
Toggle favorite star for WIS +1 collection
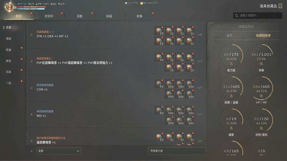point(31,114)
